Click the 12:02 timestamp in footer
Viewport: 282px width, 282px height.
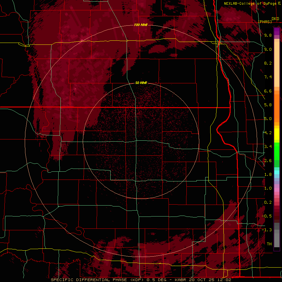coord(224,280)
